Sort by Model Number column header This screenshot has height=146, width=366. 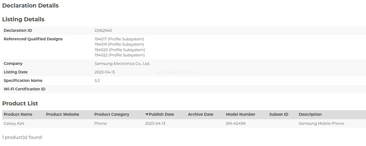pos(241,114)
